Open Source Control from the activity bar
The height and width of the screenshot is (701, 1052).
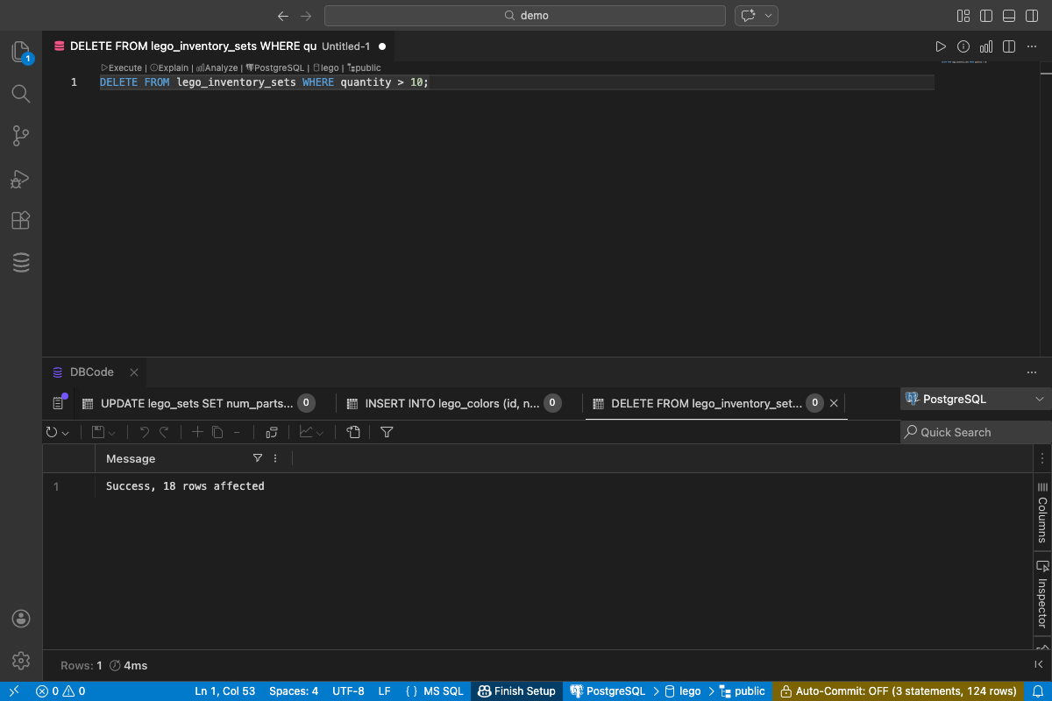[x=21, y=136]
